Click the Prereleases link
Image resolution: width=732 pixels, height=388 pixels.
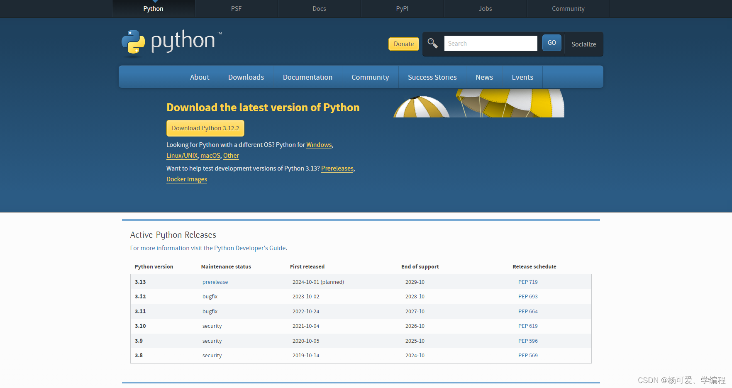click(x=337, y=168)
